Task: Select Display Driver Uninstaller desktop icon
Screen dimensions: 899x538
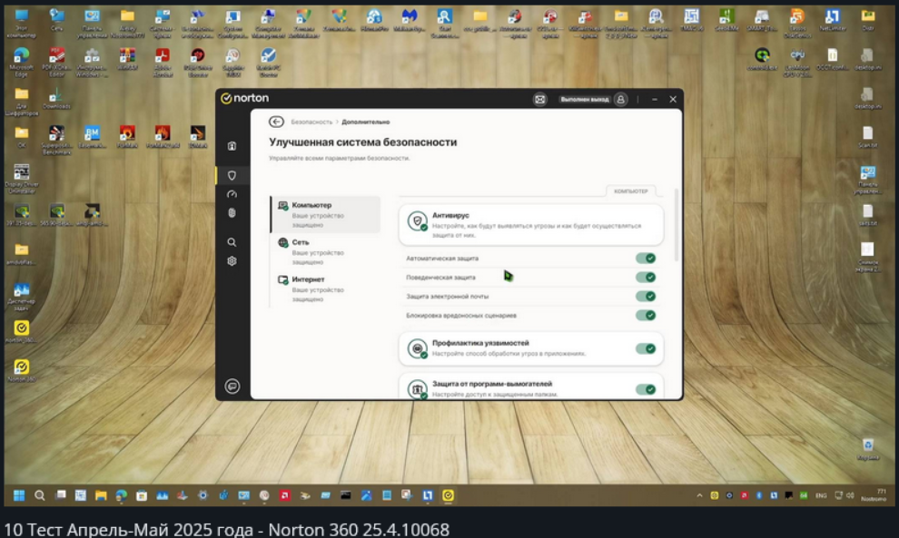Action: (x=21, y=179)
